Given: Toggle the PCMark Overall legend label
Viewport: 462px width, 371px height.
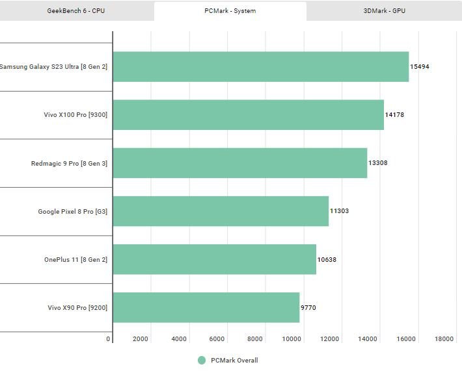Looking at the screenshot, I should coord(234,361).
